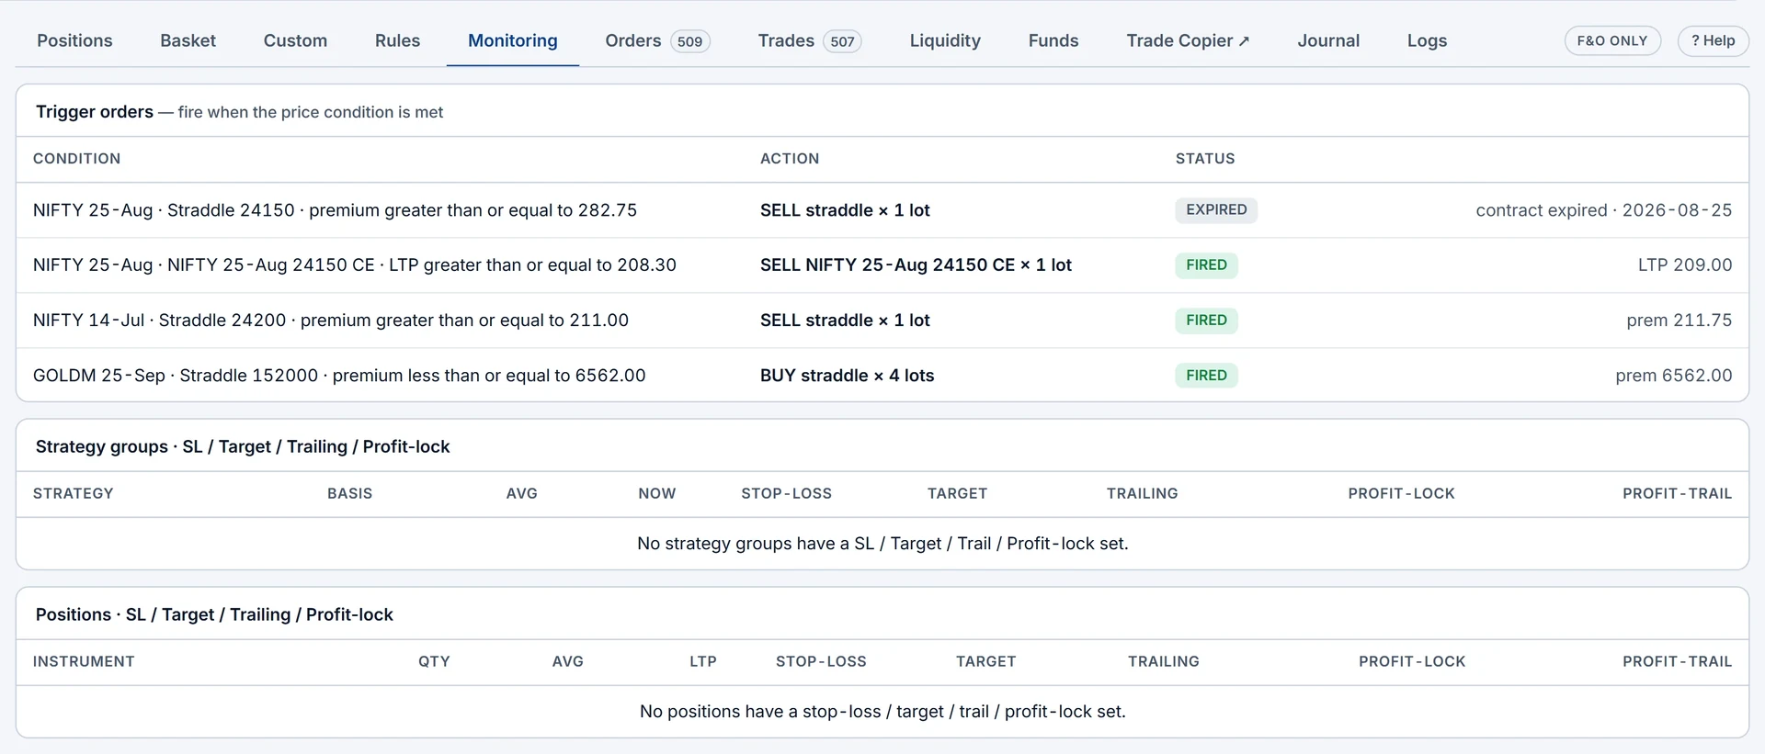Select the NIFTY 25-Aug Straddle 24150 condition
Screen dimensions: 1765x754
(335, 210)
